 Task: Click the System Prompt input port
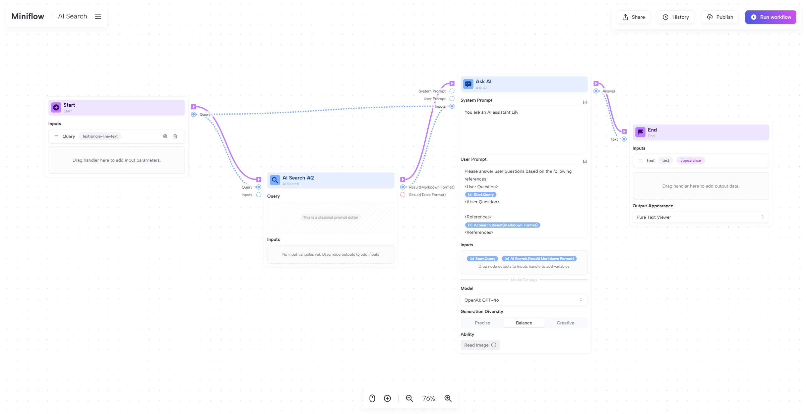coord(452,91)
